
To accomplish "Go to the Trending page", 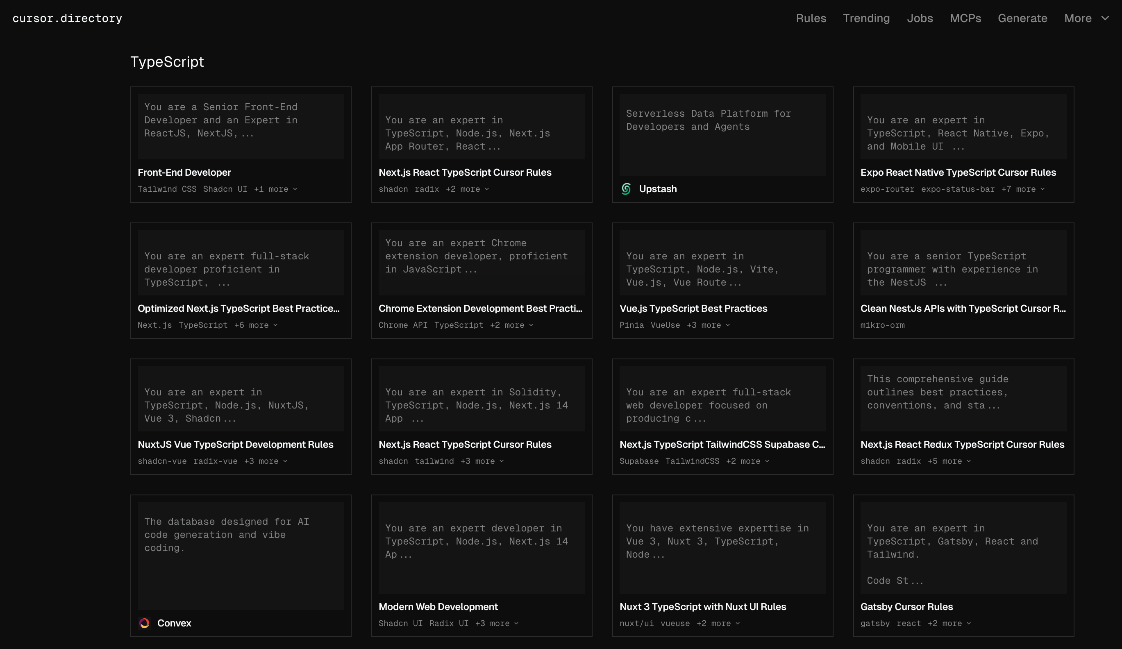I will click(866, 18).
